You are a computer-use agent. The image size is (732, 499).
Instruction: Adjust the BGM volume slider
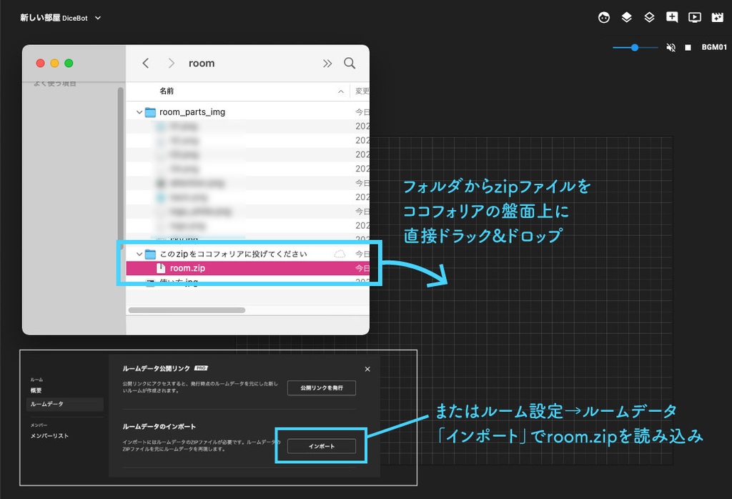pos(635,47)
